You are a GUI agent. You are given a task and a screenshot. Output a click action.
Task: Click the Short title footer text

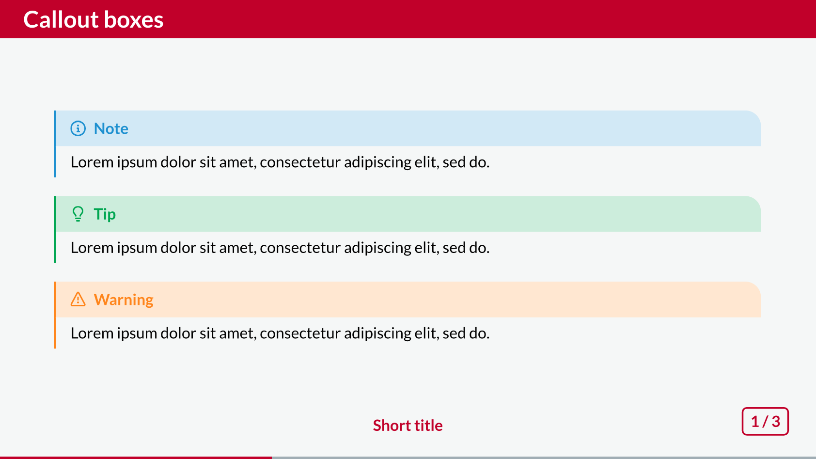tap(408, 425)
